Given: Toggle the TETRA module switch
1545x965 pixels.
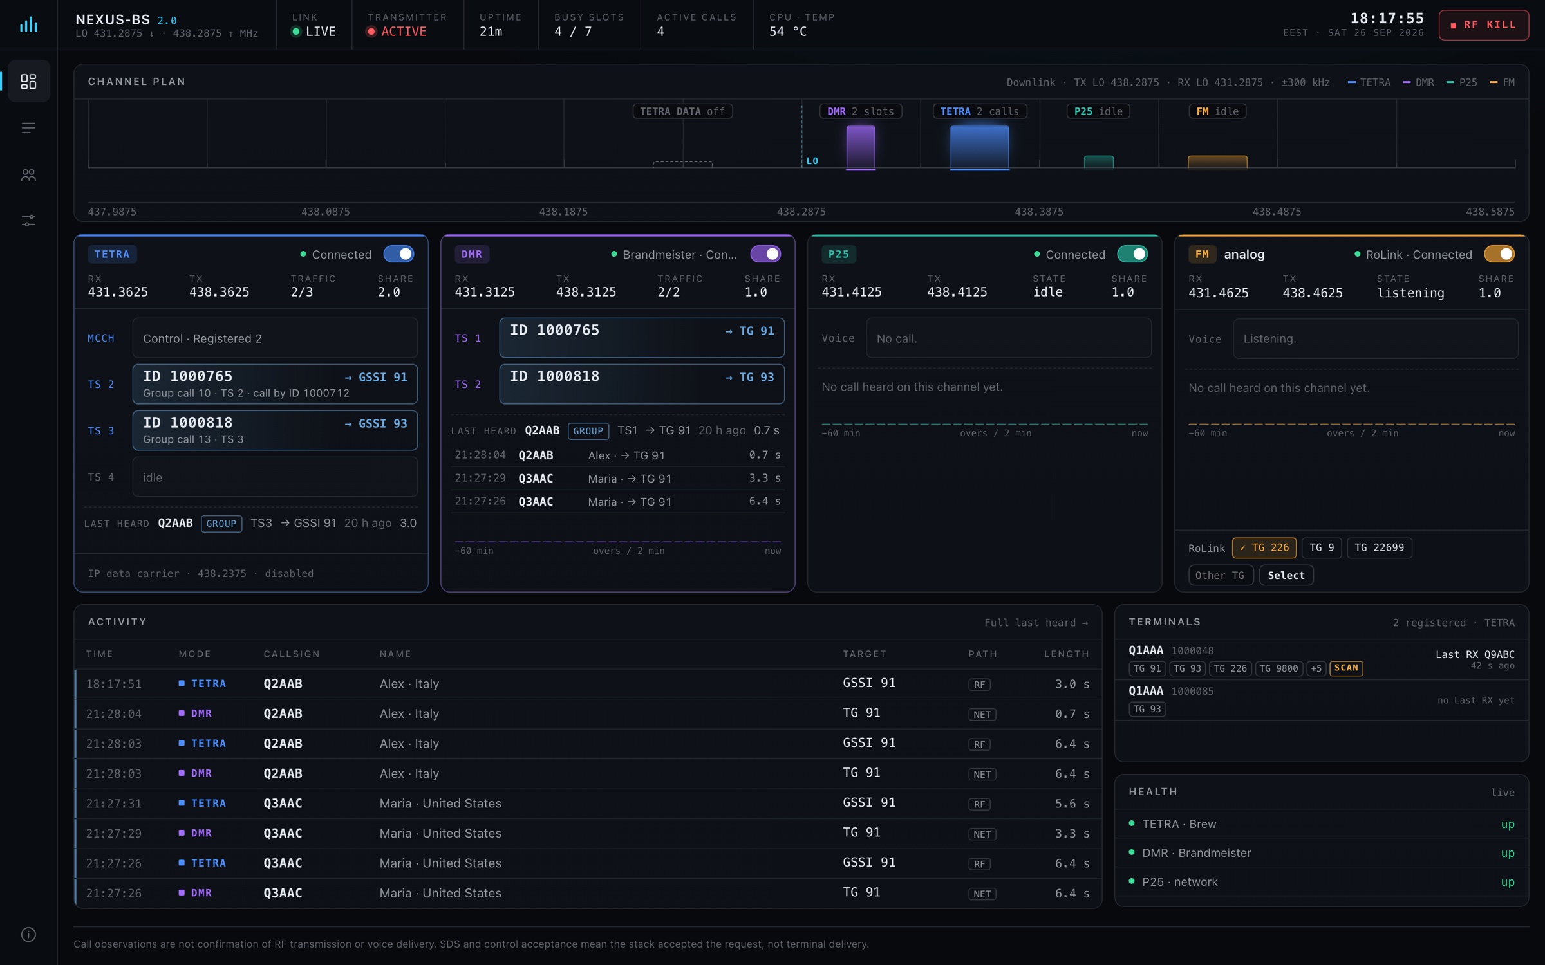Looking at the screenshot, I should pos(398,254).
